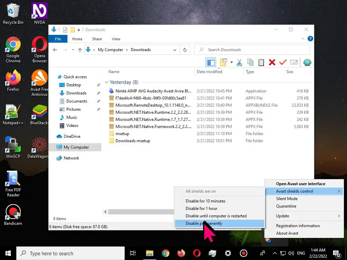This screenshot has height=260, width=347.
Task: Select Silent Mode in Avast menu
Action: (304, 198)
